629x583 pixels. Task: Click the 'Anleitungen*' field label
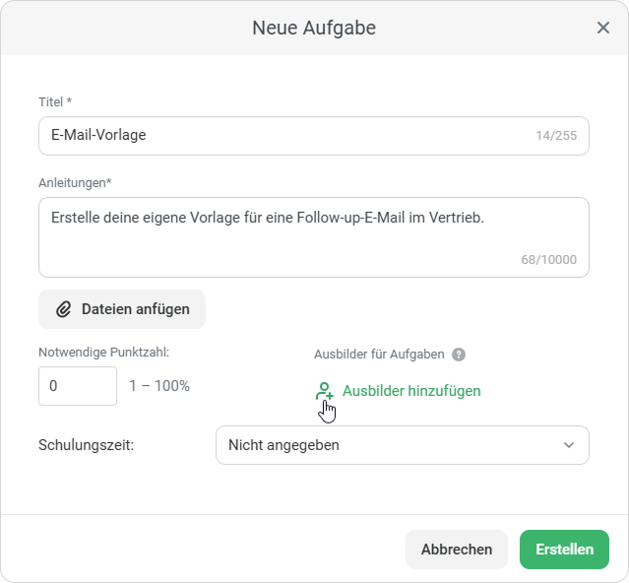[75, 183]
